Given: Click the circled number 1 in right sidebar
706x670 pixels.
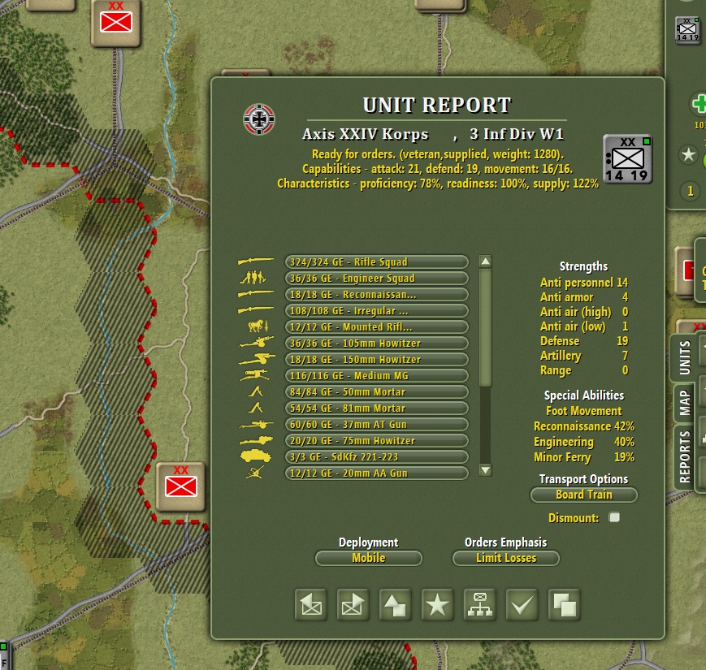Looking at the screenshot, I should 691,192.
